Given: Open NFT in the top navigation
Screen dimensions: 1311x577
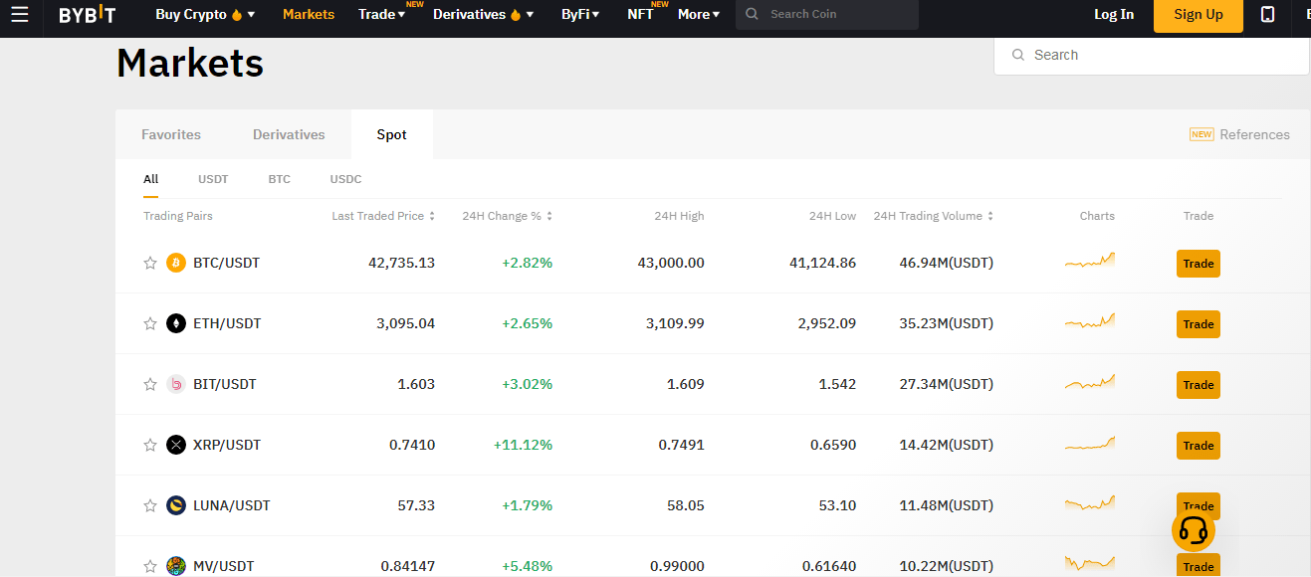Looking at the screenshot, I should (x=640, y=14).
